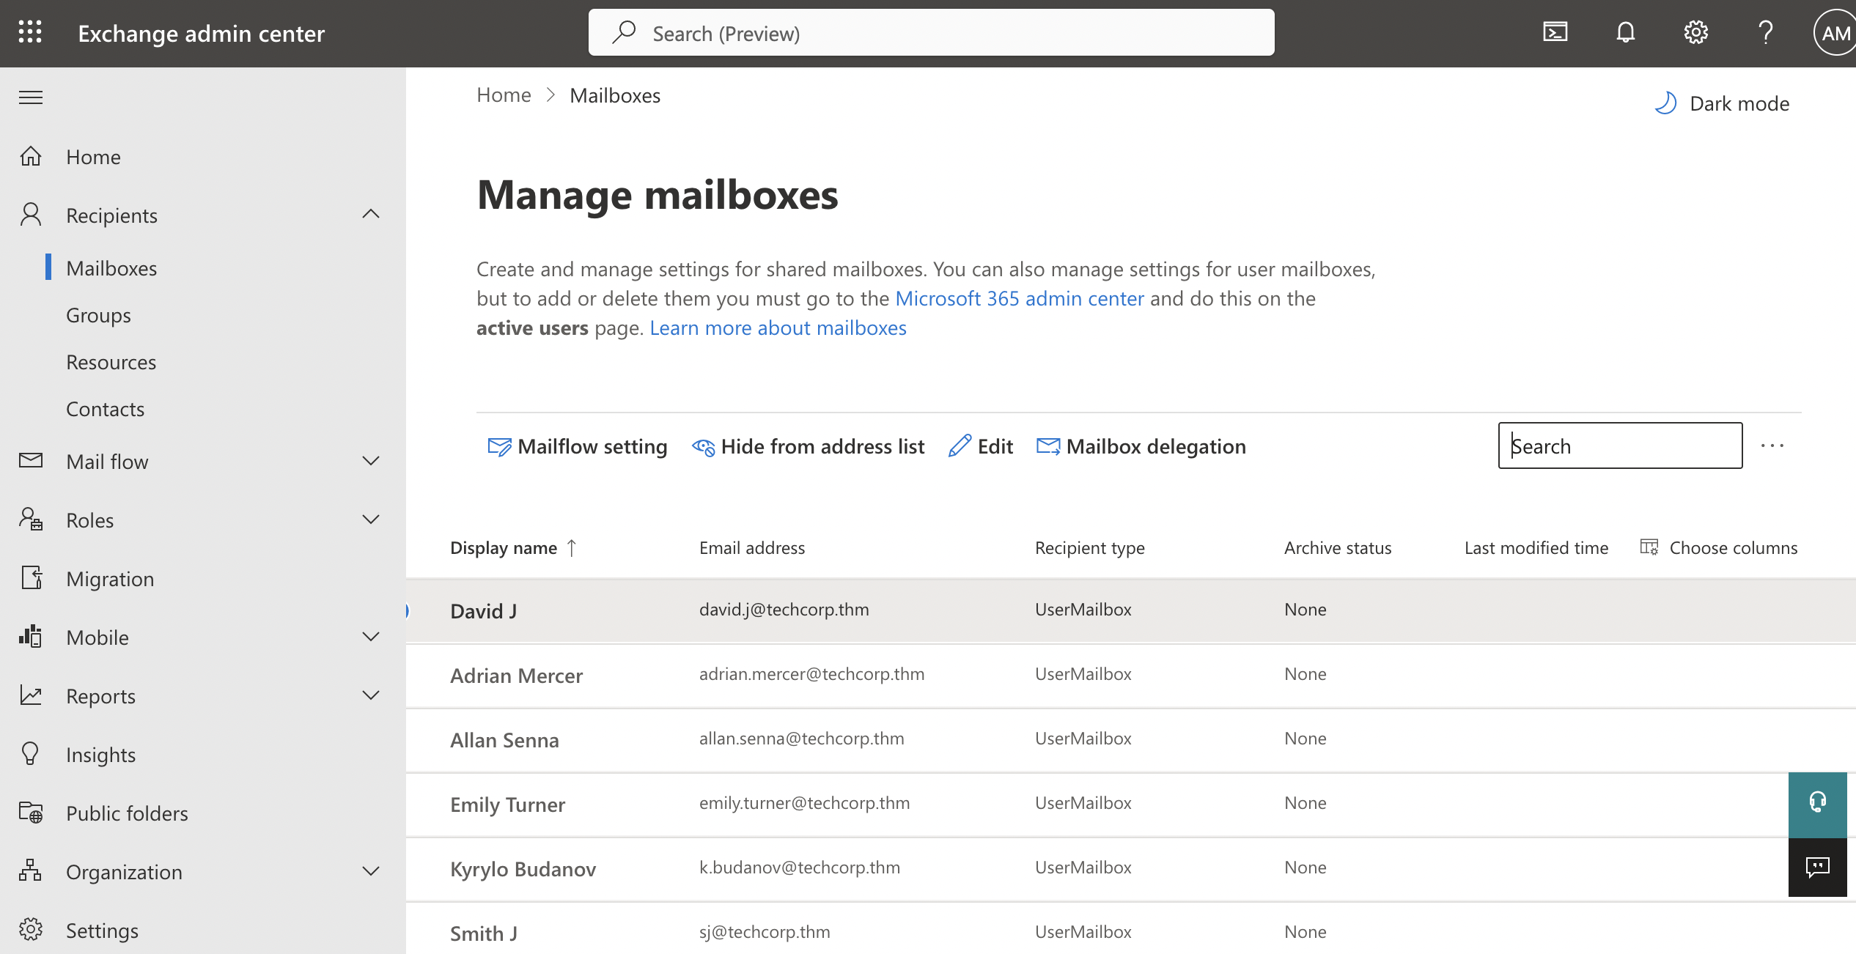Collapse the navigation pane with the hamburger
This screenshot has width=1856, height=954.
tap(30, 97)
